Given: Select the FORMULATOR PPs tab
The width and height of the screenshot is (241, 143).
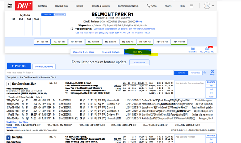Looking at the screenshot, I should [44, 67].
